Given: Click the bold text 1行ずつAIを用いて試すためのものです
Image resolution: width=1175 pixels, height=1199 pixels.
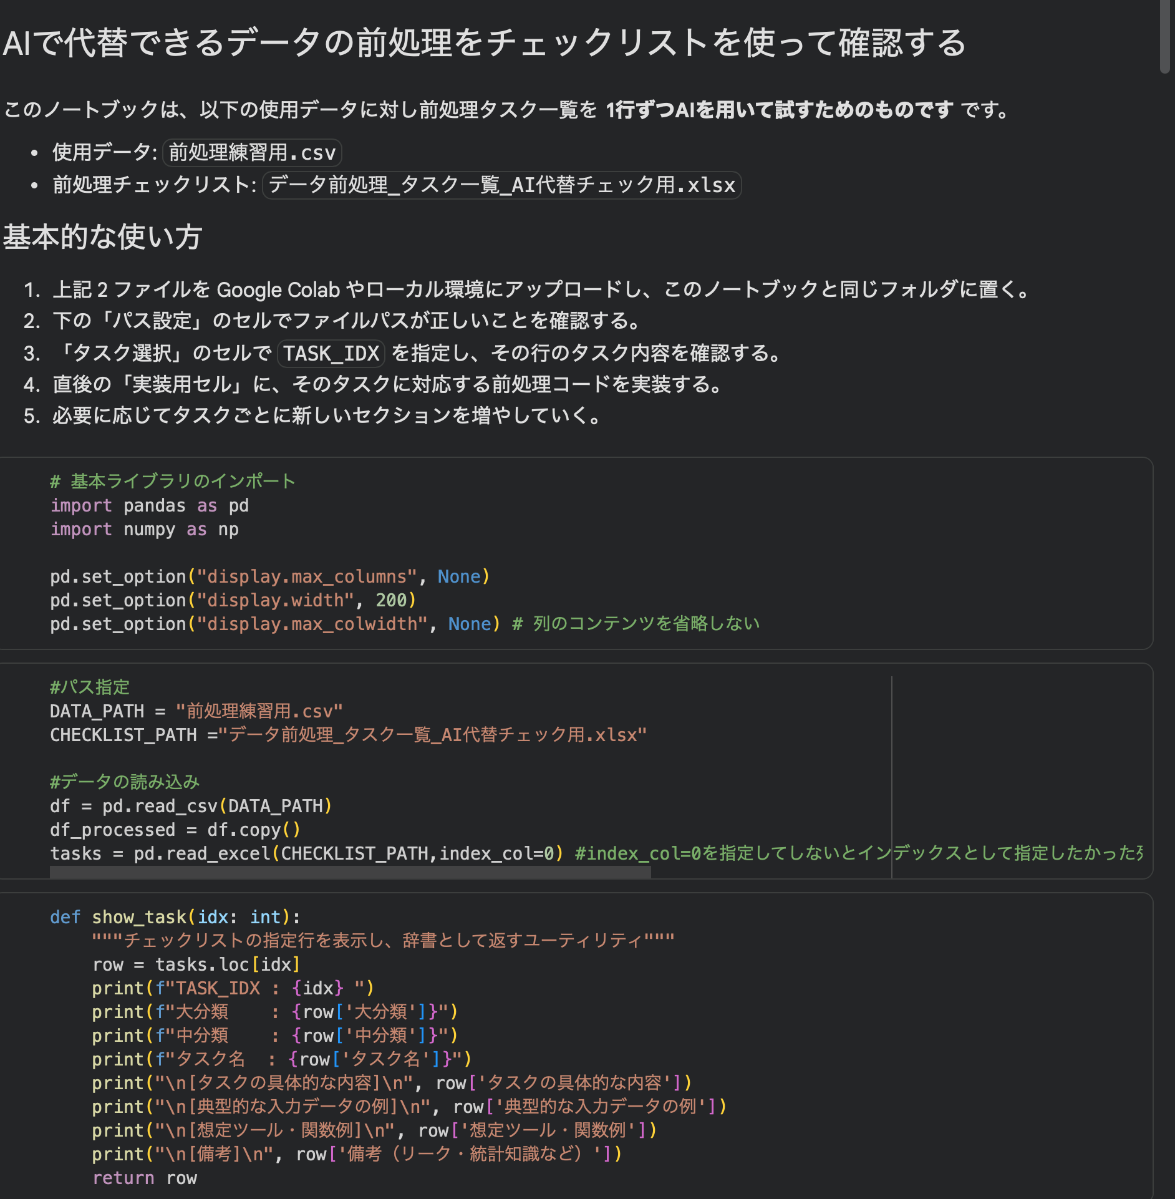Looking at the screenshot, I should (x=780, y=110).
